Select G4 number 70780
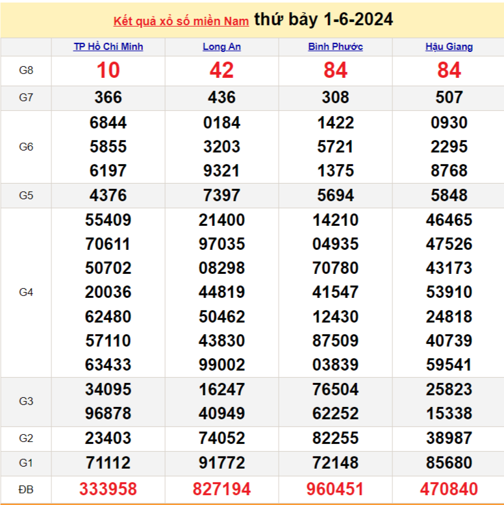Viewport: 504px width, 505px height. point(336,268)
